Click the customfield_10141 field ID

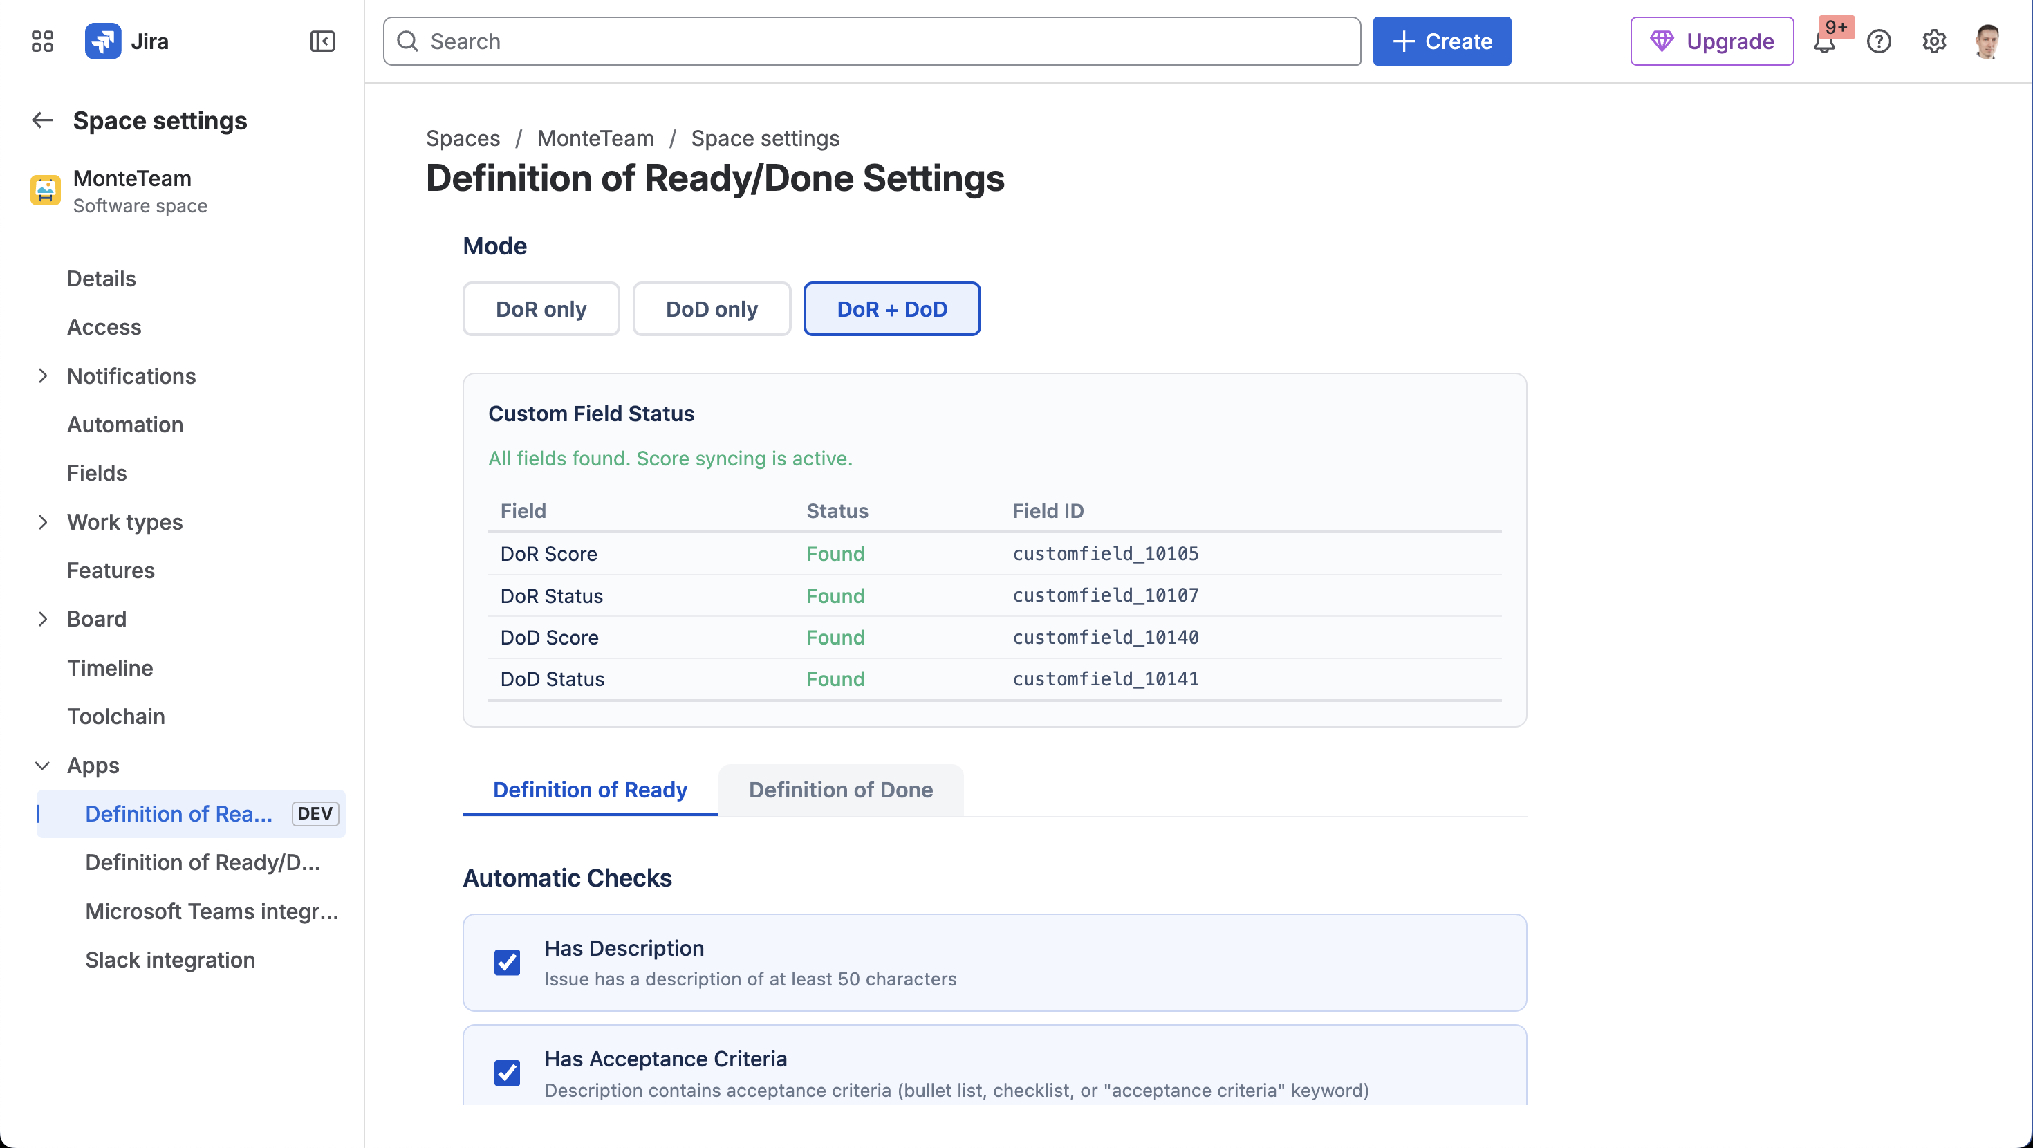1105,679
